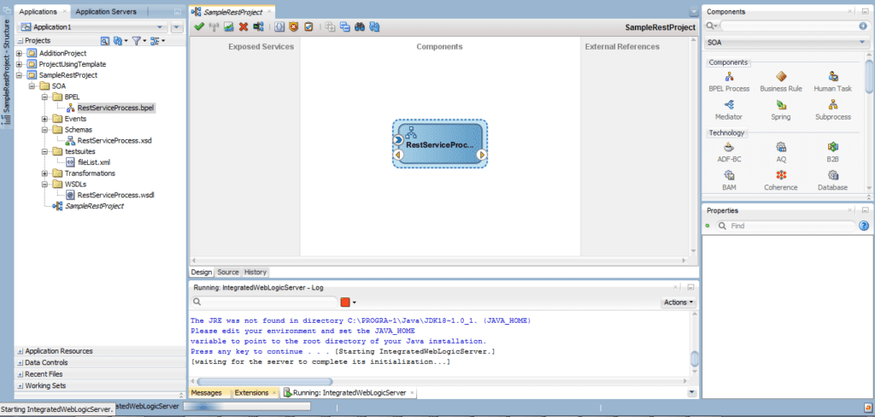Select the Database technology adapter
Viewport: 875px width, 417px height.
(832, 180)
